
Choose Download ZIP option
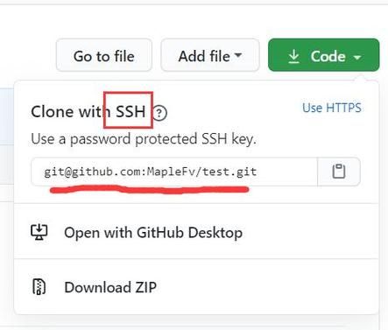point(196,287)
